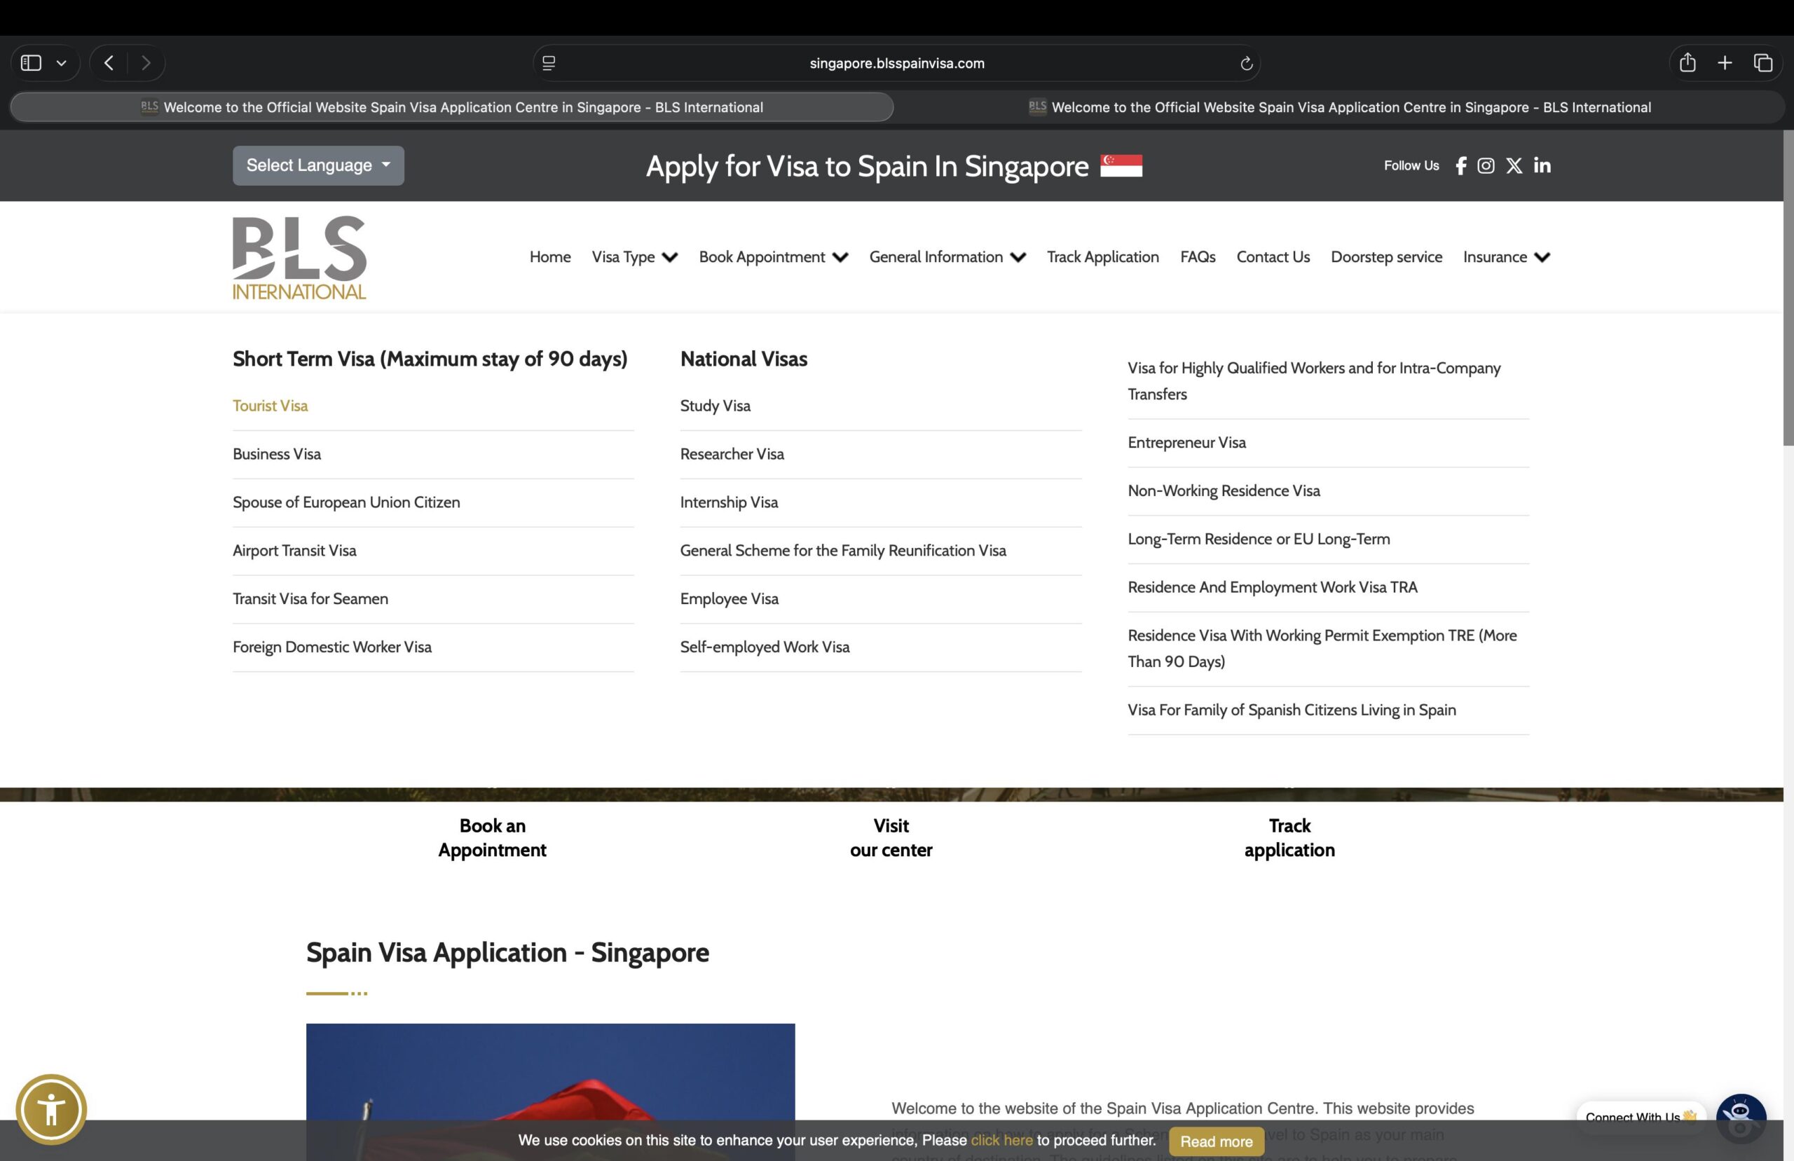Show the tab overview in Safari
The image size is (1794, 1161).
tap(1763, 62)
